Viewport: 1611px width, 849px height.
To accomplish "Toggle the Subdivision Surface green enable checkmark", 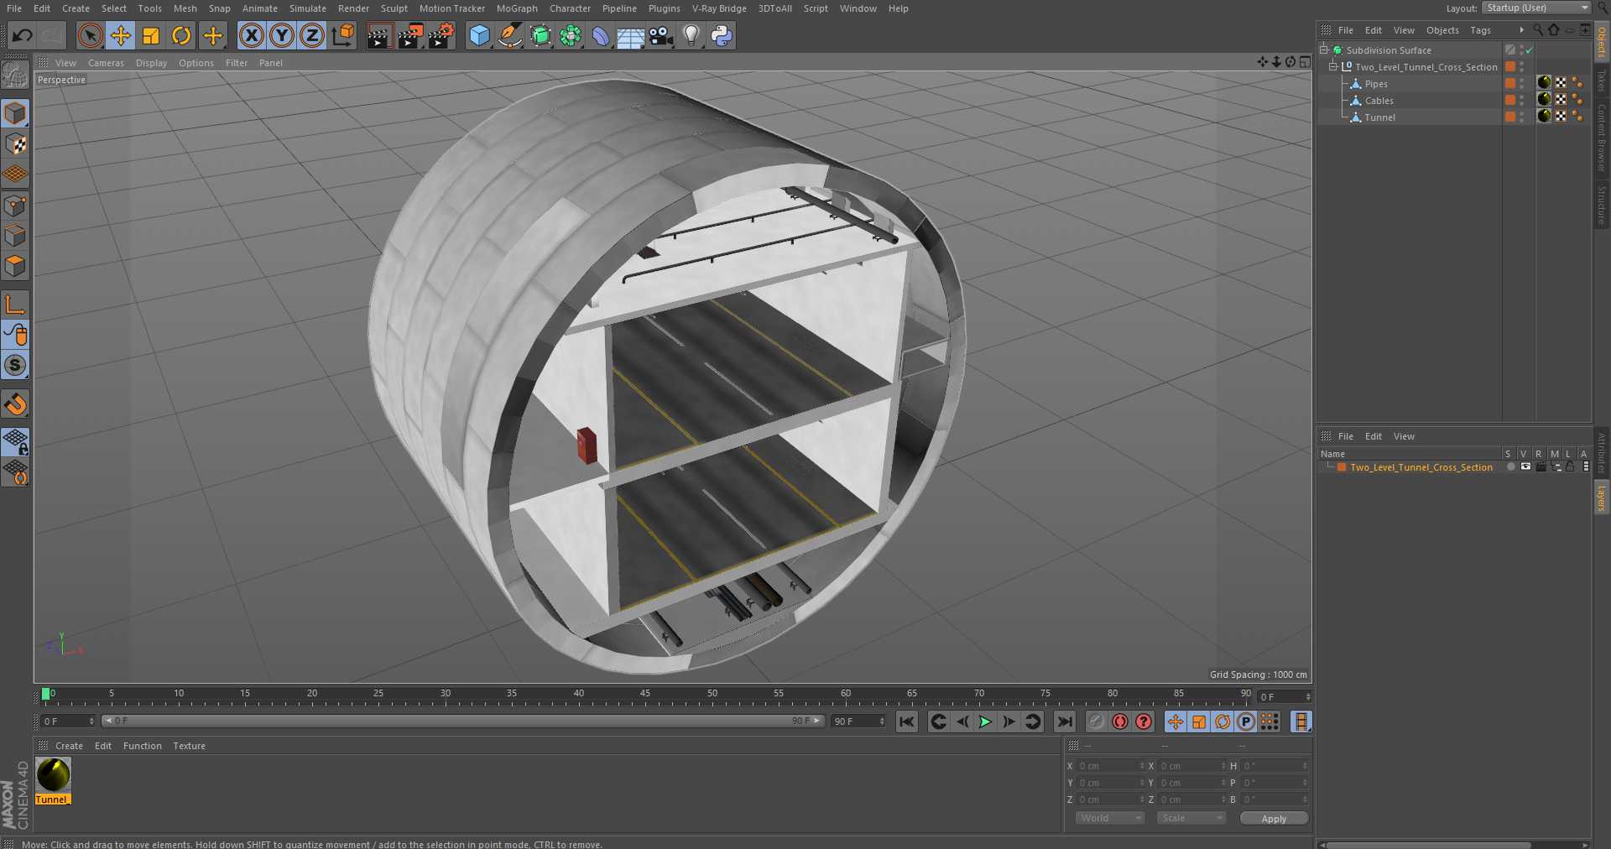I will 1530,50.
